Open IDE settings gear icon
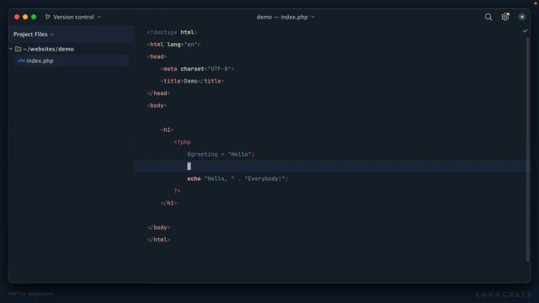 [505, 17]
